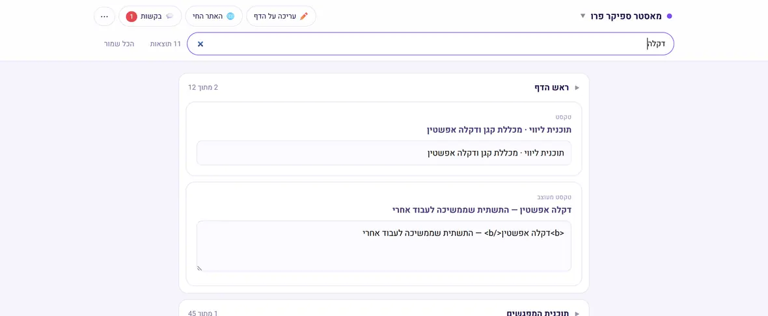
Task: Click in the search field containing דקלה
Action: 430,44
